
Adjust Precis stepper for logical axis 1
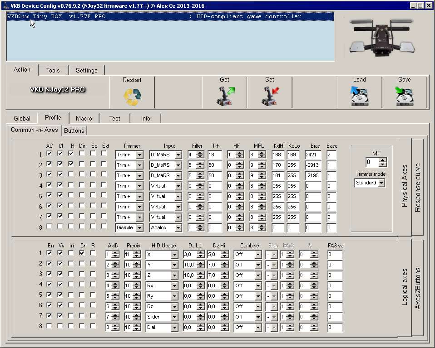[x=136, y=254]
